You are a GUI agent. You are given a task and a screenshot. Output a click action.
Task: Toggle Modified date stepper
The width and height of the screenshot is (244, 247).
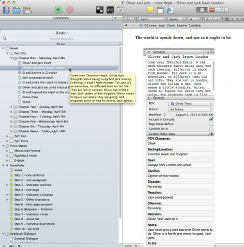(165, 115)
